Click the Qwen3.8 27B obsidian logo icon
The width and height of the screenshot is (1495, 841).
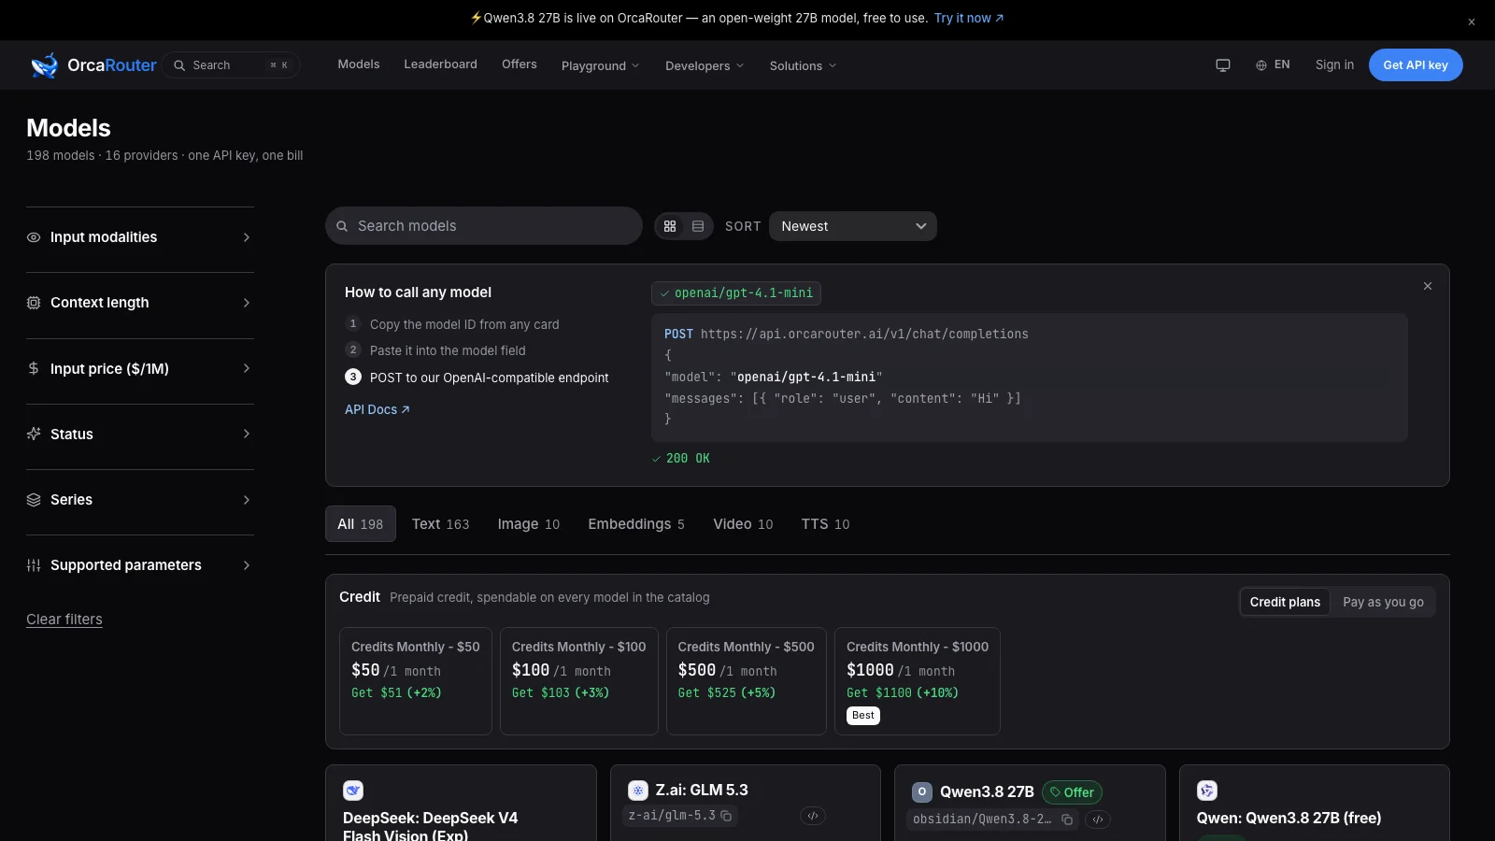(922, 791)
